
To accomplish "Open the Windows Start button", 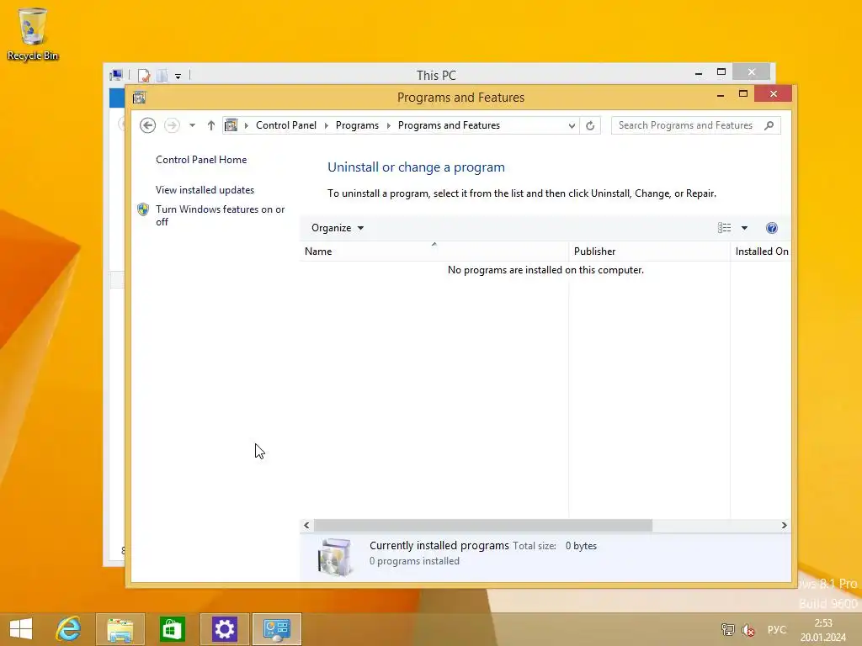I will coord(21,629).
